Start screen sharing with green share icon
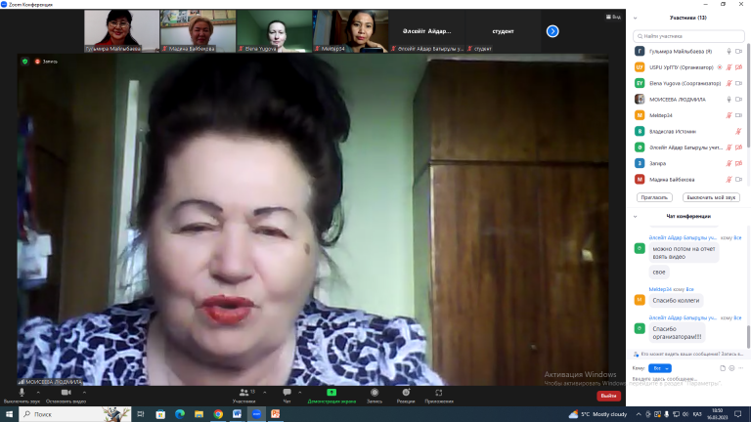Viewport: 751px width, 422px height. (331, 392)
